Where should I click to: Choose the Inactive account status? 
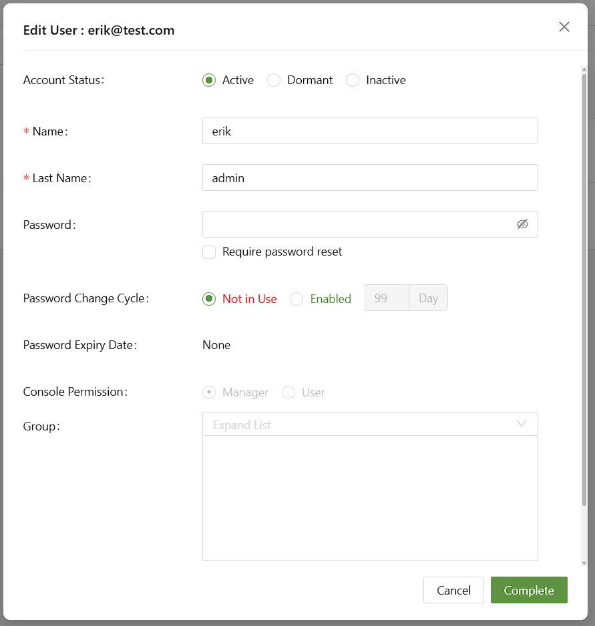tap(353, 80)
